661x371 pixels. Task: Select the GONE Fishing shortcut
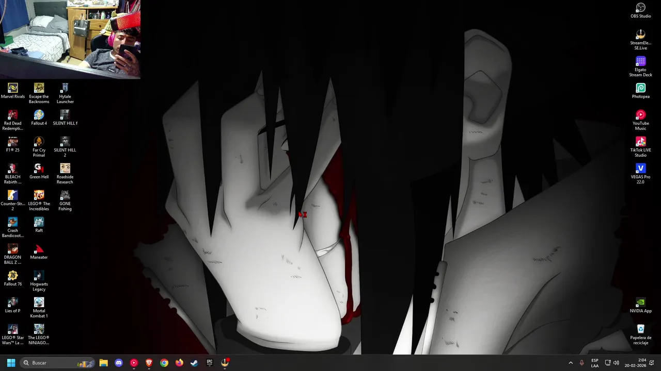tap(65, 201)
